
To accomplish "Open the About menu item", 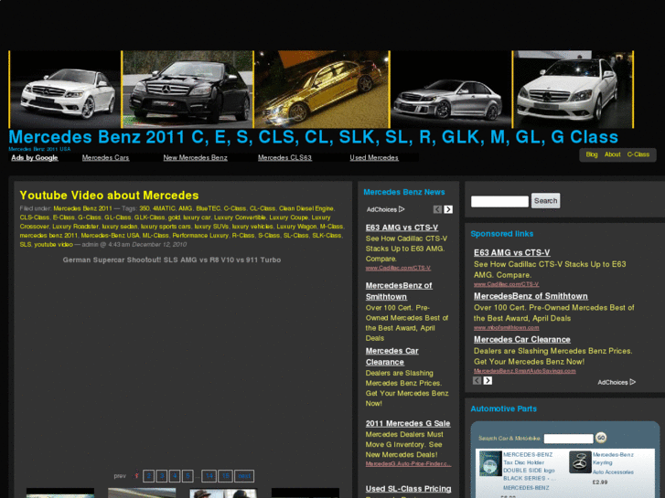I will (613, 154).
